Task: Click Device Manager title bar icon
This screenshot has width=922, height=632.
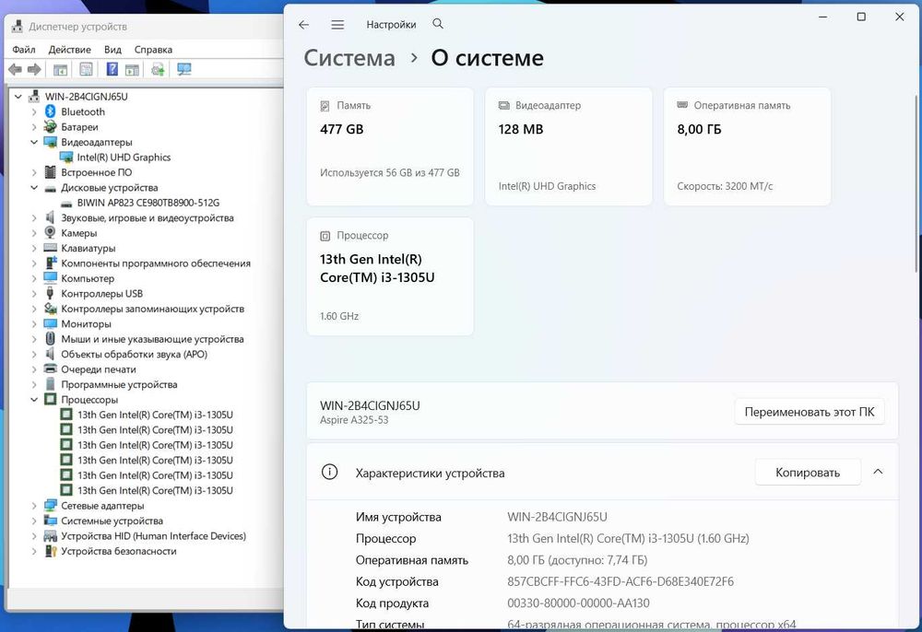Action: (18, 27)
